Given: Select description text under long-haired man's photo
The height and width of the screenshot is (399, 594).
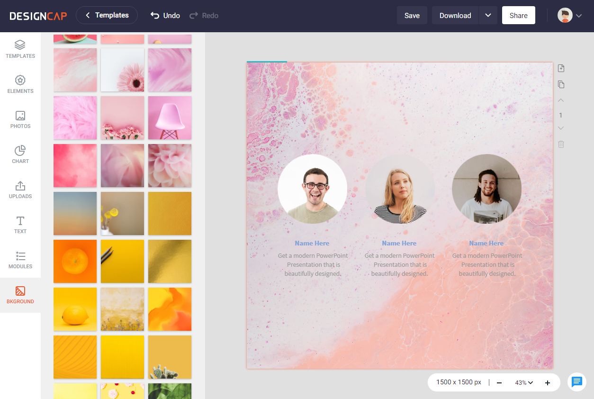Looking at the screenshot, I should point(487,264).
